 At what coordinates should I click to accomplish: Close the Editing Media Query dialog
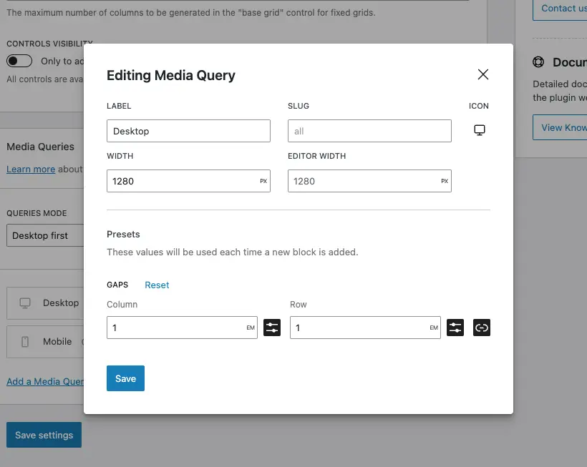click(482, 74)
